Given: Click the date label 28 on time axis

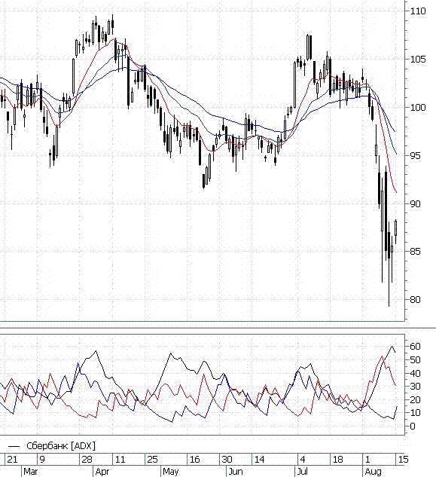Looking at the screenshot, I should [x=87, y=460].
